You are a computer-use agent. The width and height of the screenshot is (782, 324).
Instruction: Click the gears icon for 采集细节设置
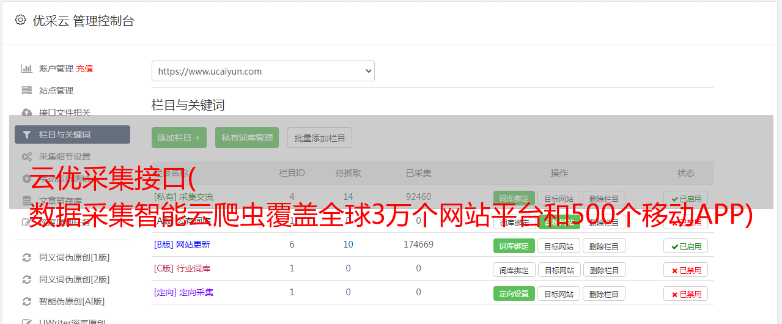[27, 156]
